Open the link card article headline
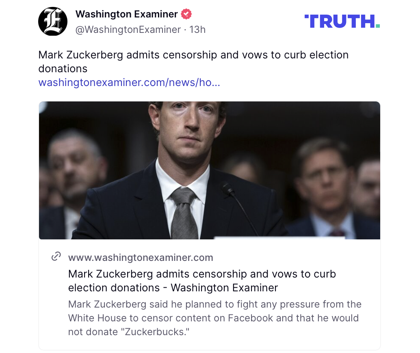 [202, 281]
